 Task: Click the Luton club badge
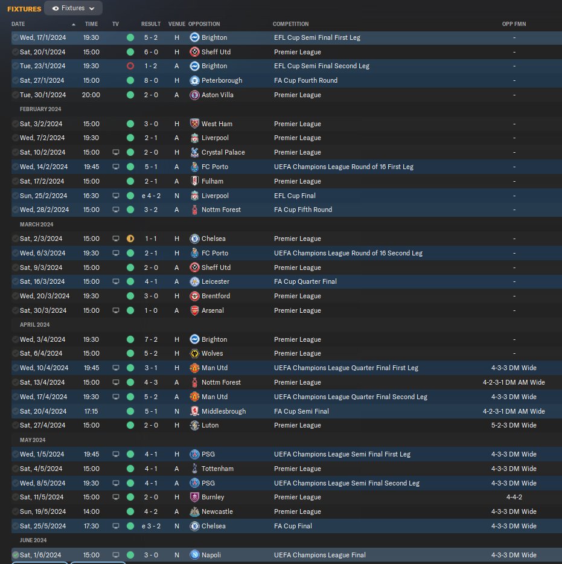coord(194,425)
